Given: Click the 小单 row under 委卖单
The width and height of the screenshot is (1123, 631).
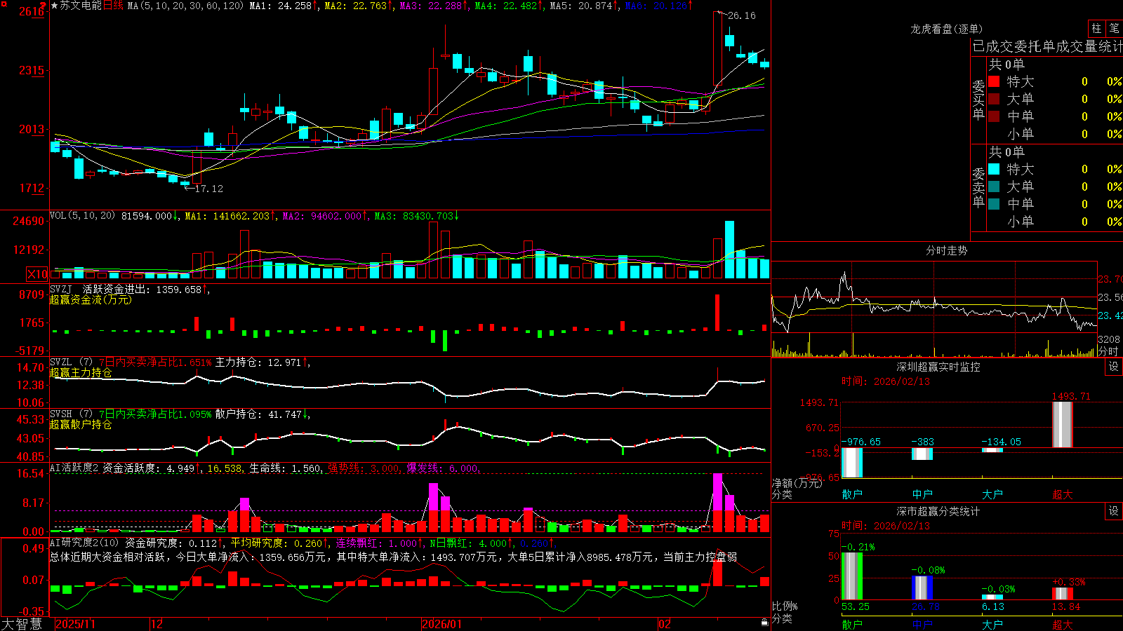Looking at the screenshot, I should (1056, 222).
